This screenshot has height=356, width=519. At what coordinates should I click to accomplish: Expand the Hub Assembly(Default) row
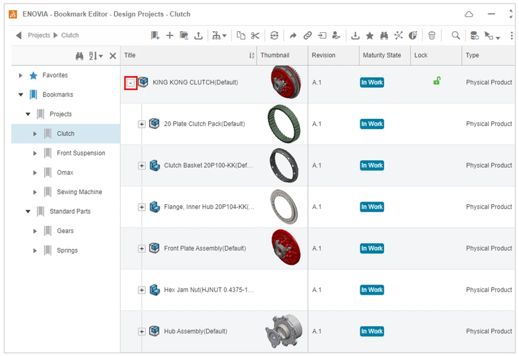(x=142, y=332)
